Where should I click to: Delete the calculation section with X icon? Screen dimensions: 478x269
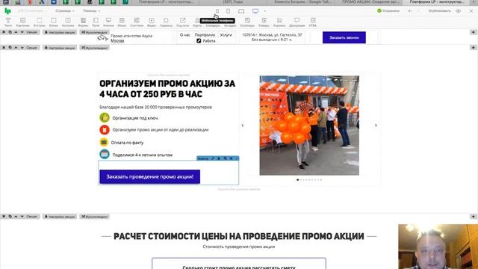[x=4, y=217]
